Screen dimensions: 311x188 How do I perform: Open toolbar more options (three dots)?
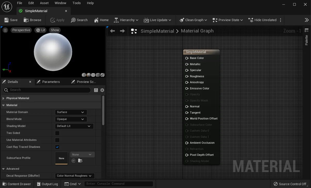tap(281, 20)
